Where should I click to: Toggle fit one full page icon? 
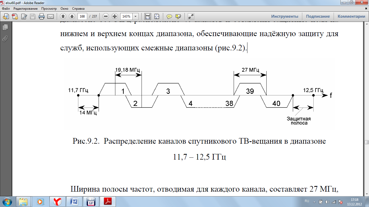pyautogui.click(x=157, y=16)
